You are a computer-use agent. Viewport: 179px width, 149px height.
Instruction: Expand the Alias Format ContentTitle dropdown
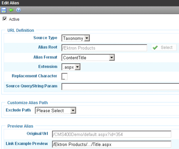tap(88, 57)
